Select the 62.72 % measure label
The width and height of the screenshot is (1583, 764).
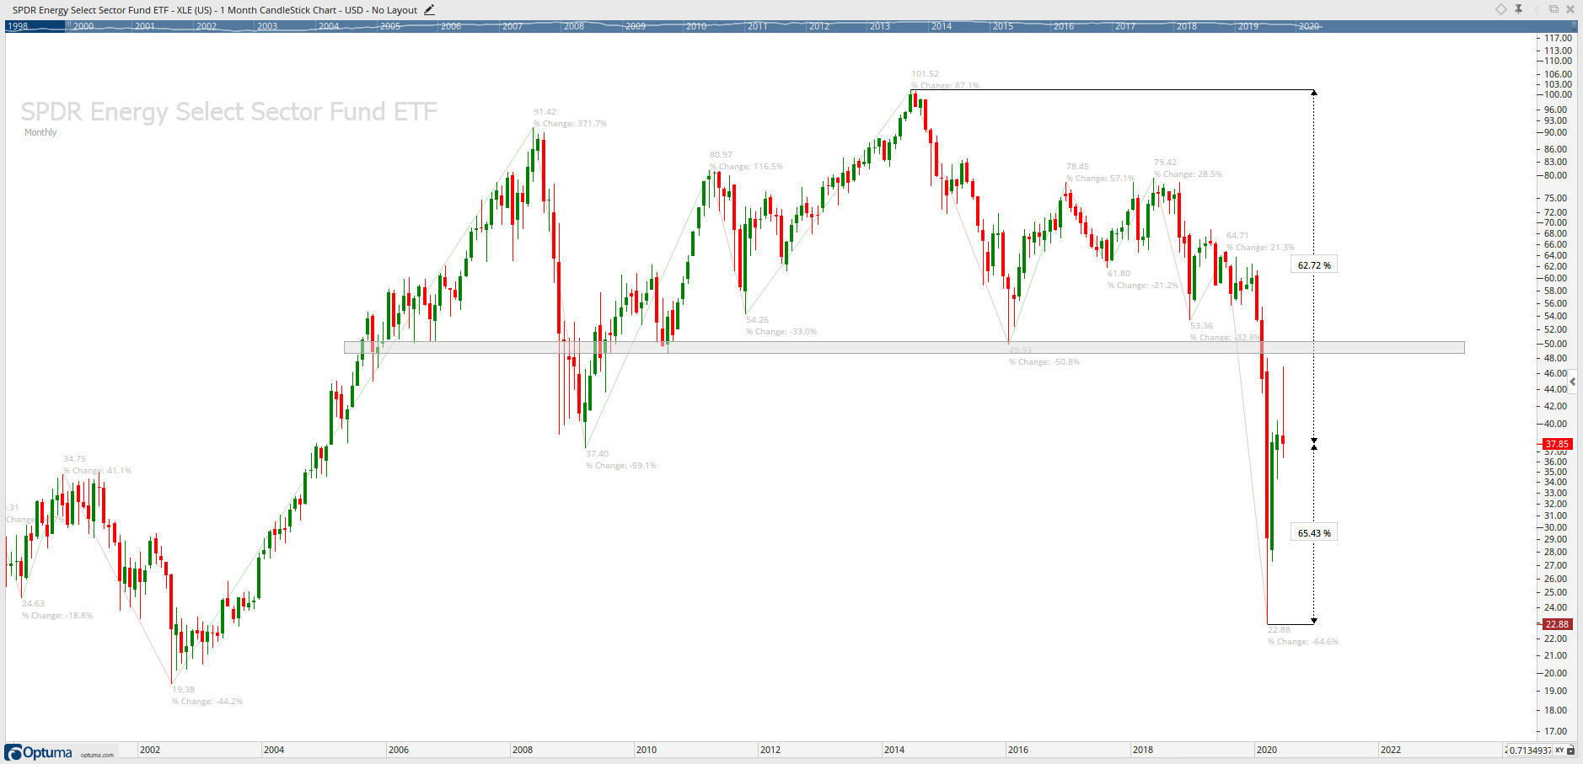[1314, 265]
